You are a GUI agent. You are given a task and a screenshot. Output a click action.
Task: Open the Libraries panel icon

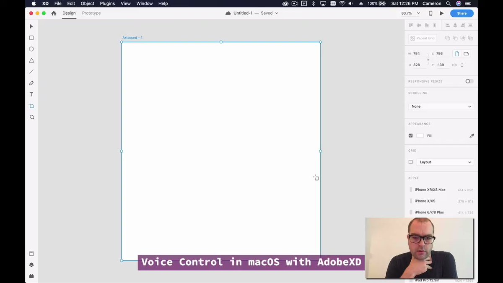pos(31,254)
